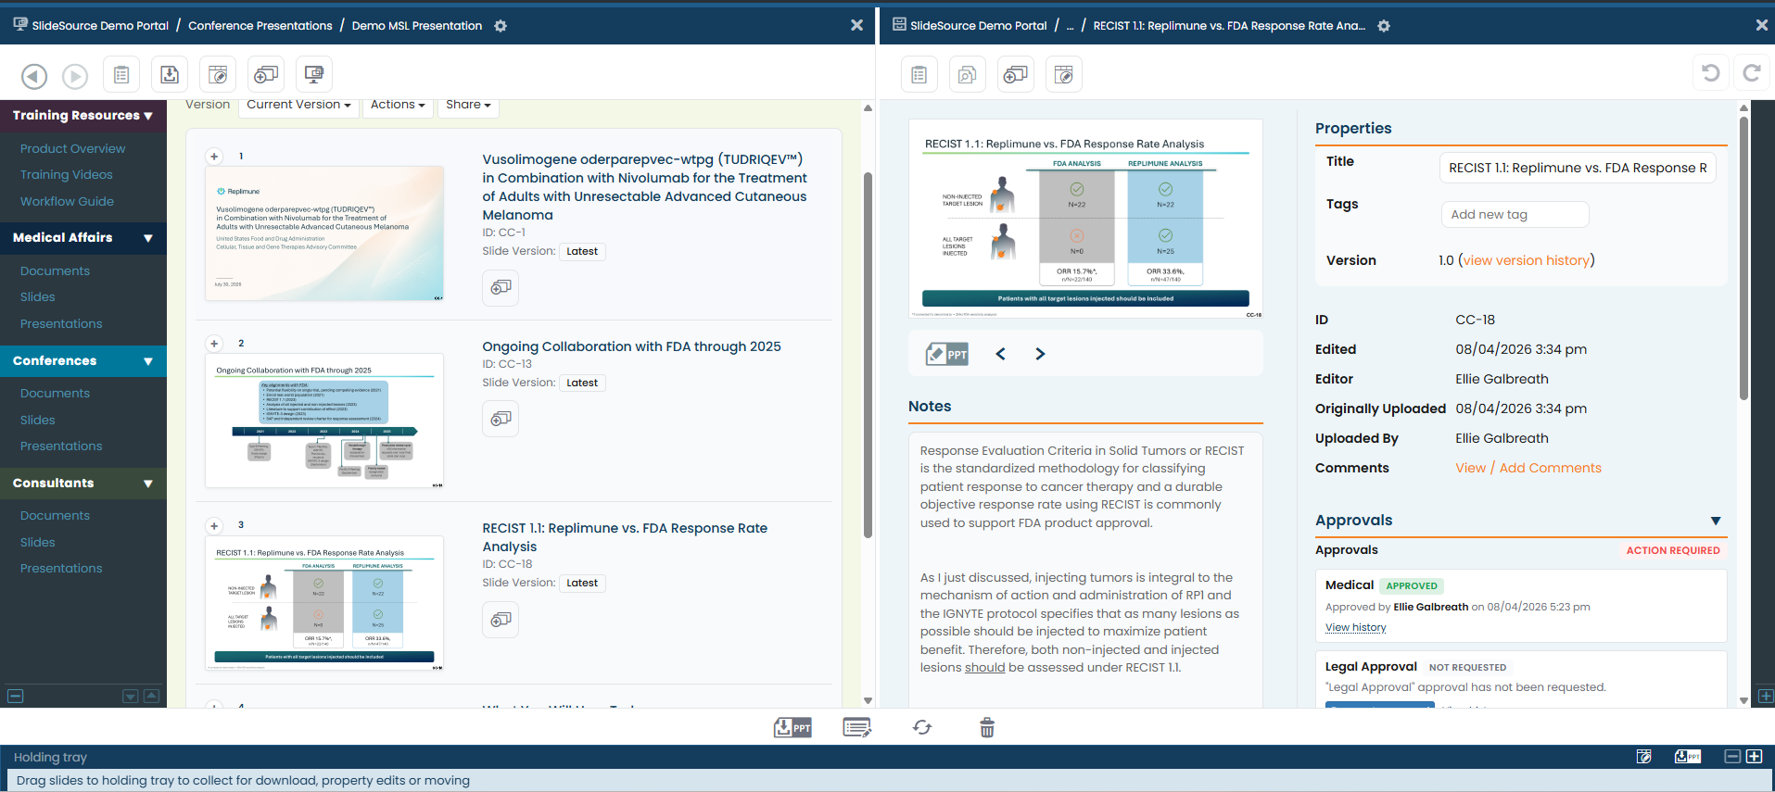Screen dimensions: 1775x792
Task: Click add-to-collection icon for slide CC-13
Action: (501, 419)
